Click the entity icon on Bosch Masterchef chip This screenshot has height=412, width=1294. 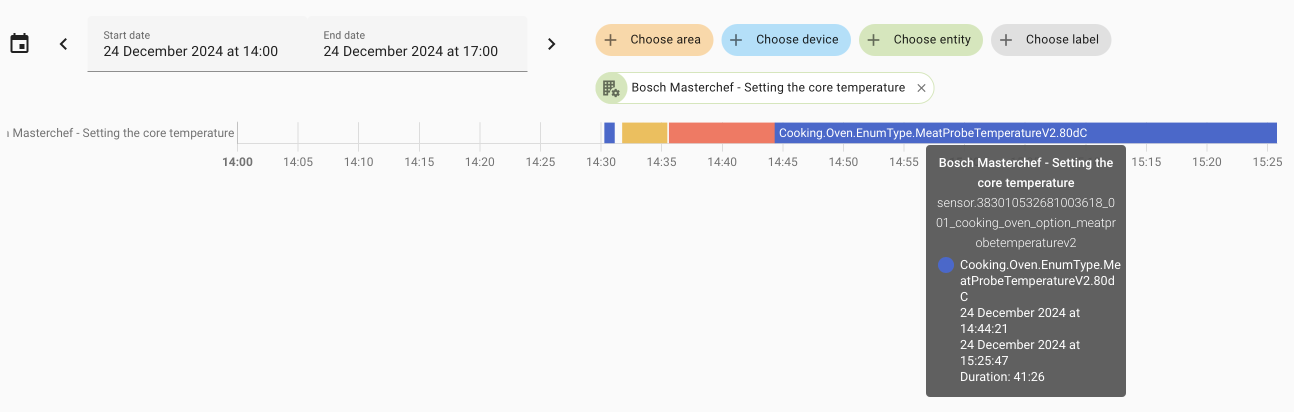[x=611, y=88]
